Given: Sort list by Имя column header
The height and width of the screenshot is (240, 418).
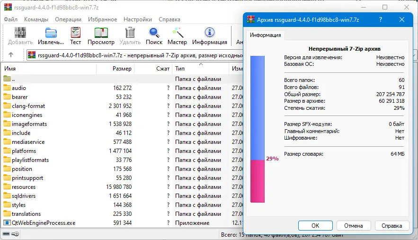Looking at the screenshot, I should click(49, 69).
